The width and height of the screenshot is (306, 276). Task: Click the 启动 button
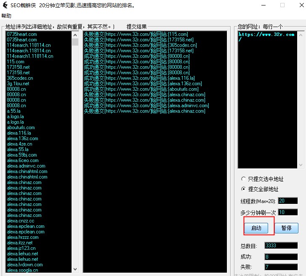click(256, 228)
